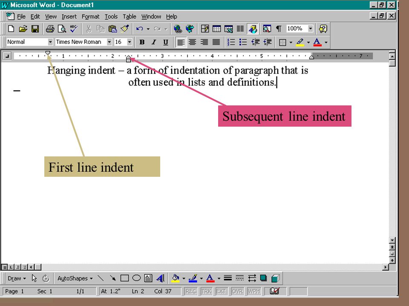
Task: Open the Table menu
Action: point(130,17)
